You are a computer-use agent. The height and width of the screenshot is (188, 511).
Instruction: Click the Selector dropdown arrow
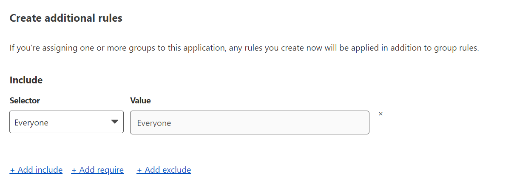click(114, 122)
